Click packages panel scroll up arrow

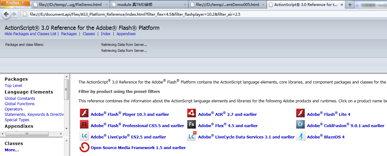pos(66,77)
